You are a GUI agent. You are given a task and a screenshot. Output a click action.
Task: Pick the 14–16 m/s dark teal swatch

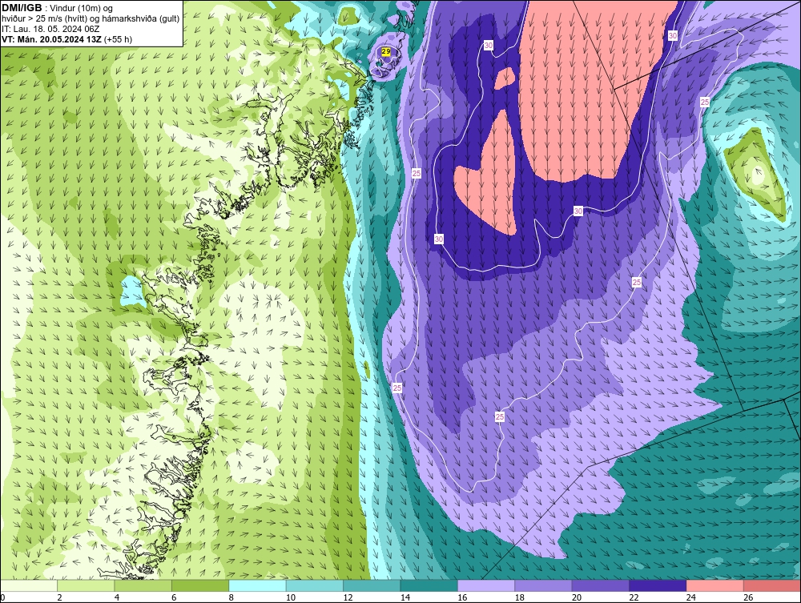click(429, 585)
